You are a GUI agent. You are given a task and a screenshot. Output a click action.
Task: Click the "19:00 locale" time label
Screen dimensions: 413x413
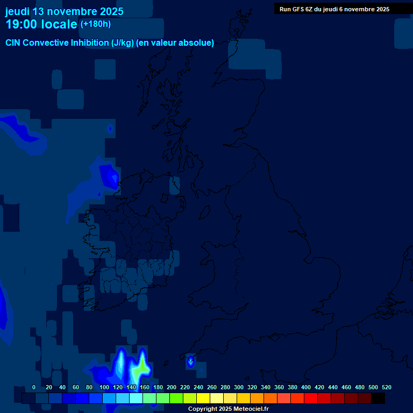pyautogui.click(x=41, y=24)
